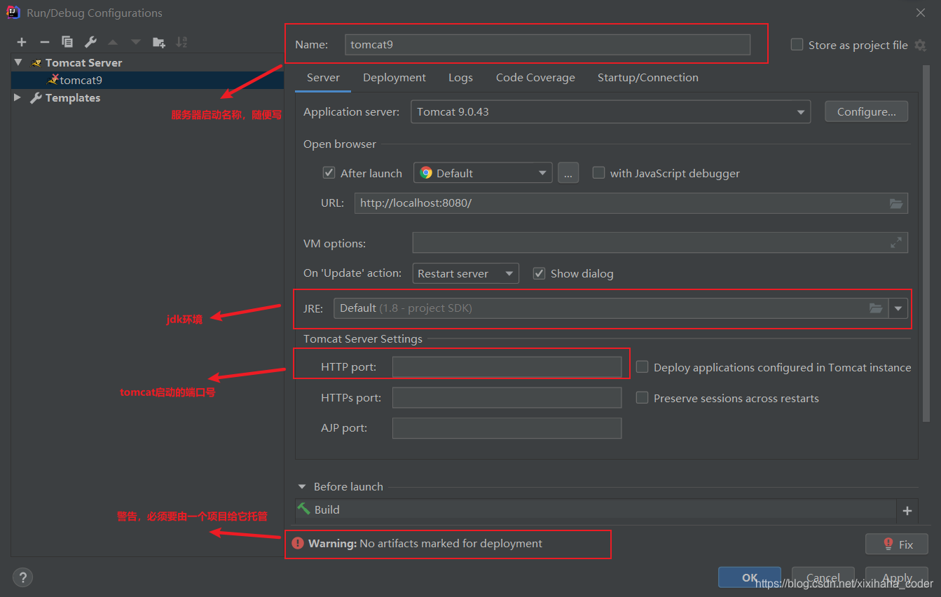Screen dimensions: 941x597
Task: Click the VM options input field
Action: click(660, 242)
